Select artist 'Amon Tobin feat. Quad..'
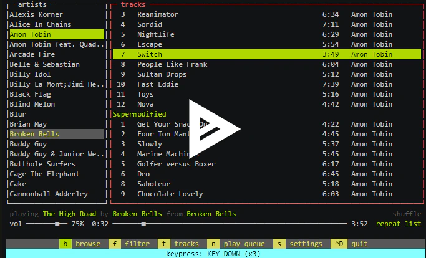426x258 pixels. pyautogui.click(x=57, y=44)
